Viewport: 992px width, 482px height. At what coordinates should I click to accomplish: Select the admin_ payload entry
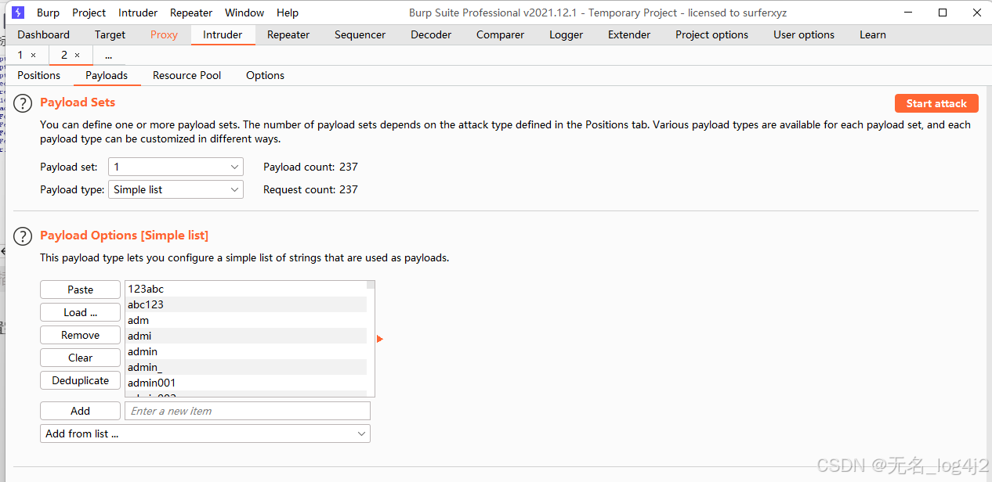[246, 367]
